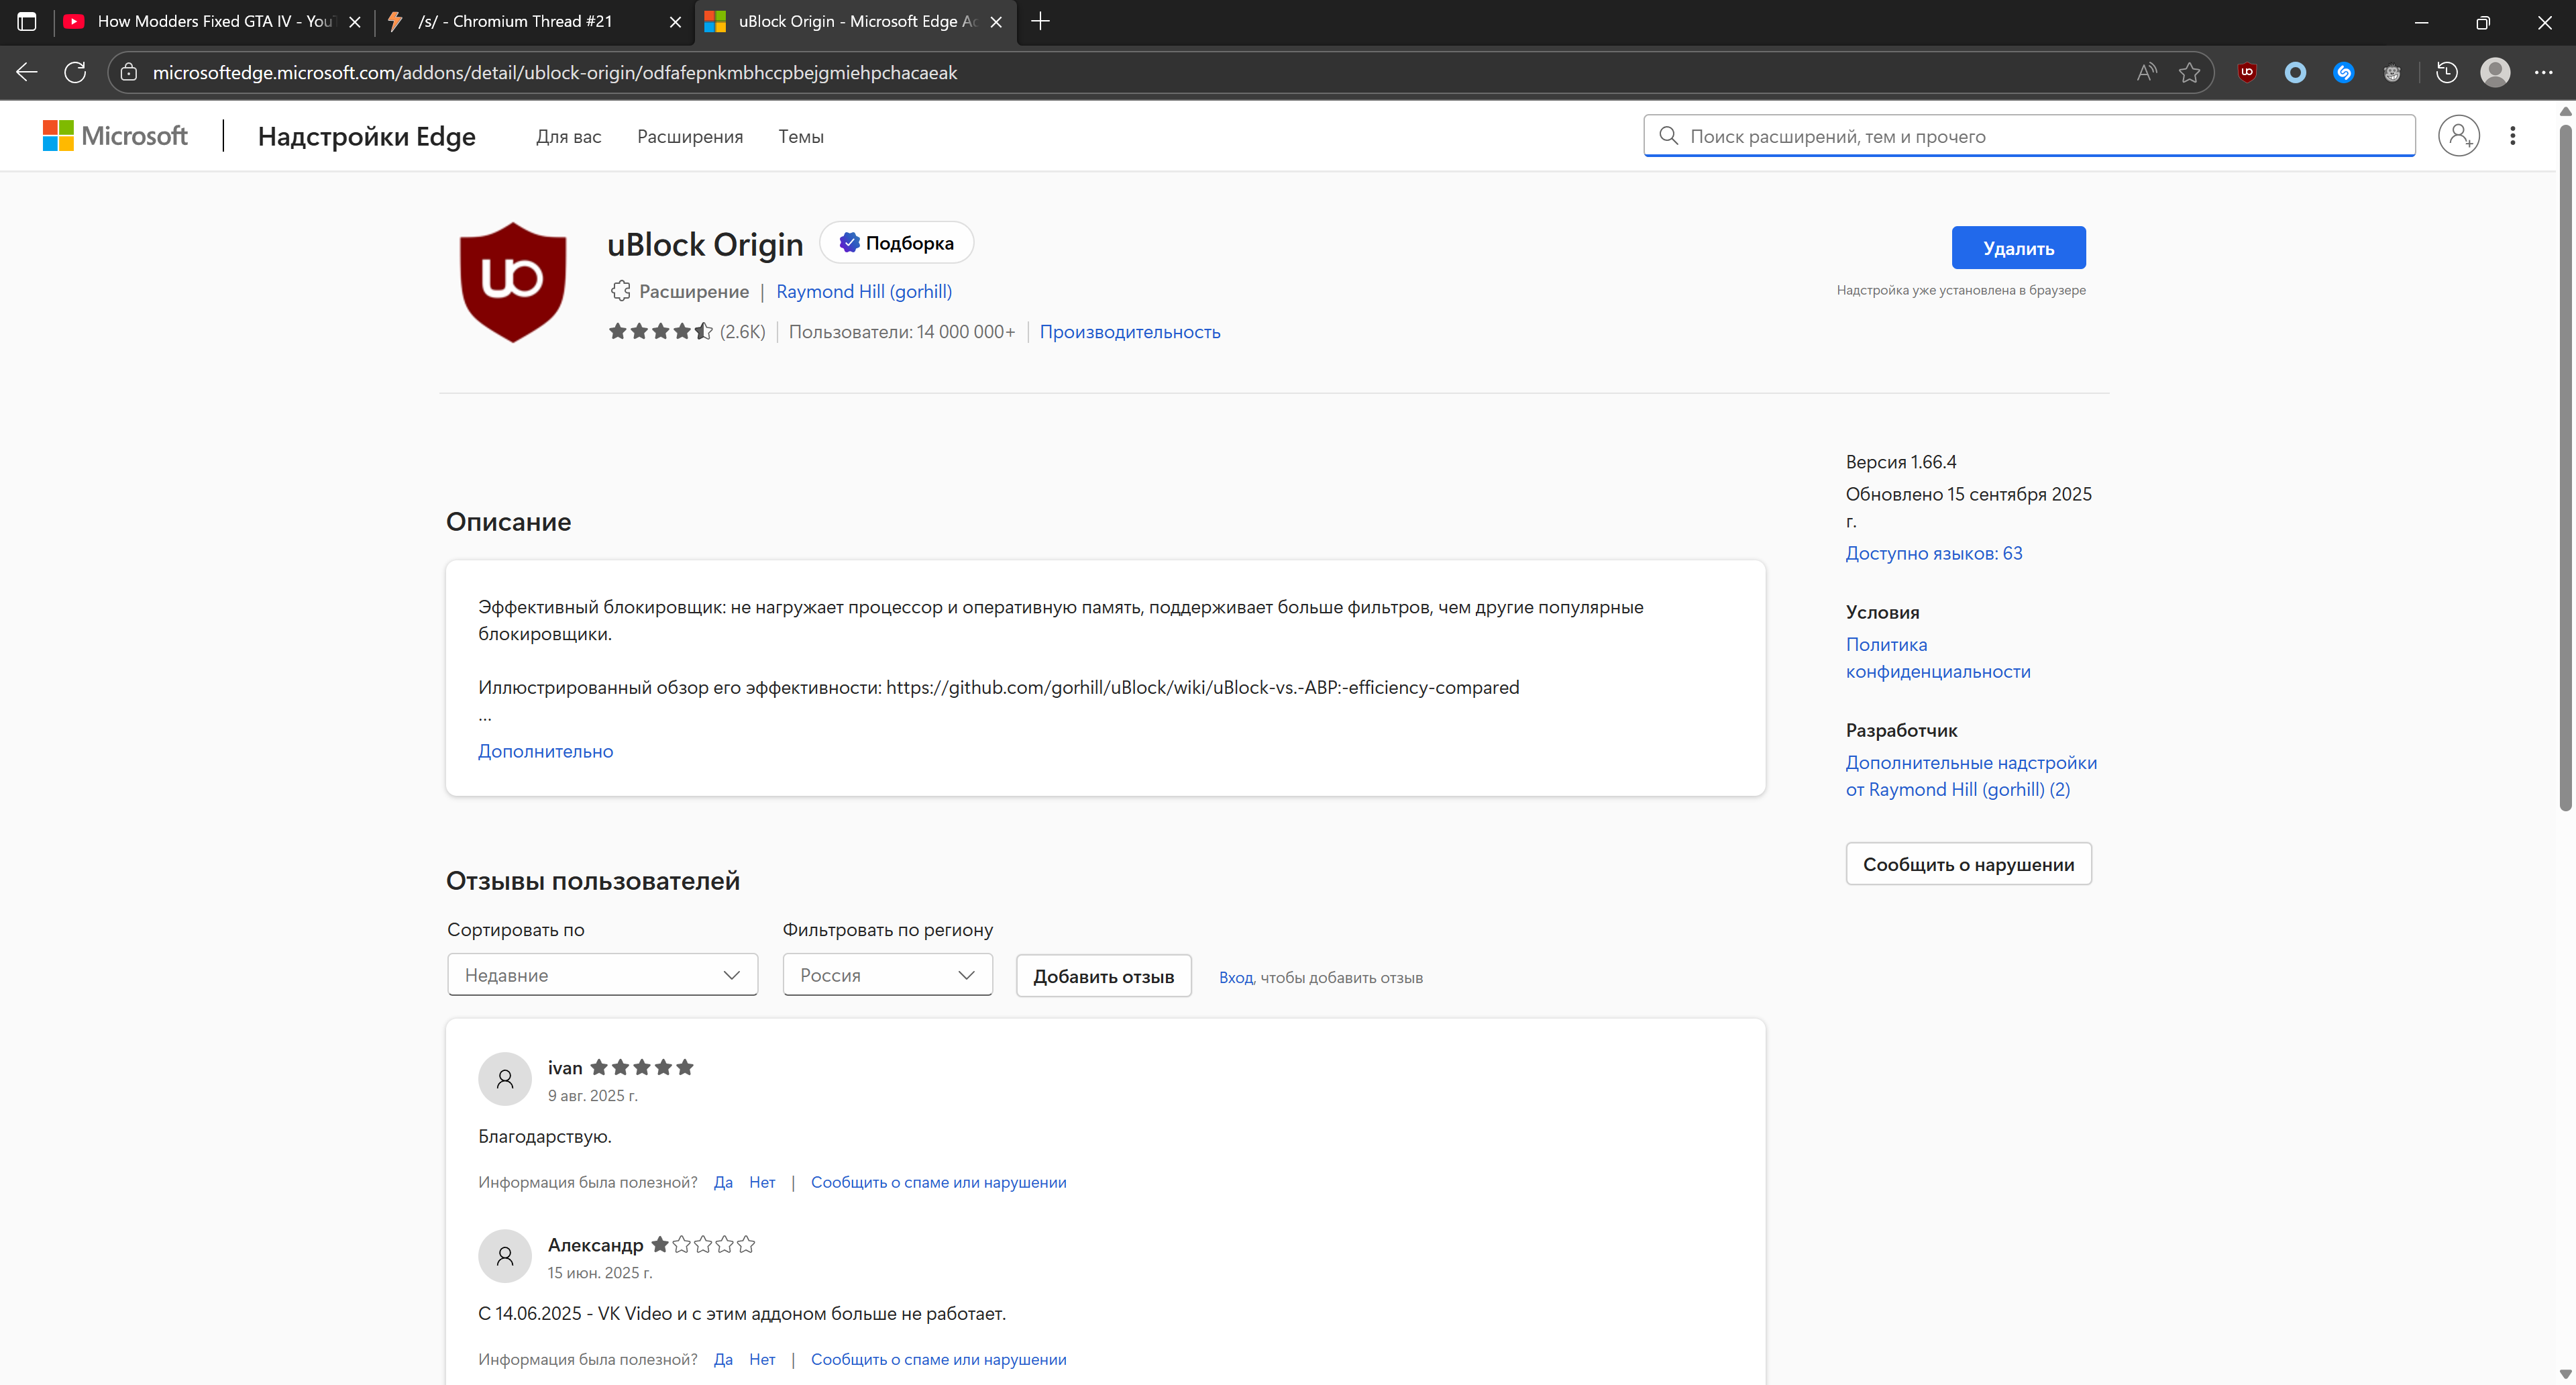Open browser history clock icon

[2446, 72]
